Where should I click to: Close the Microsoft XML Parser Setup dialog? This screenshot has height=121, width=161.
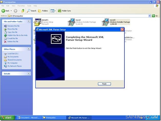tap(122, 29)
